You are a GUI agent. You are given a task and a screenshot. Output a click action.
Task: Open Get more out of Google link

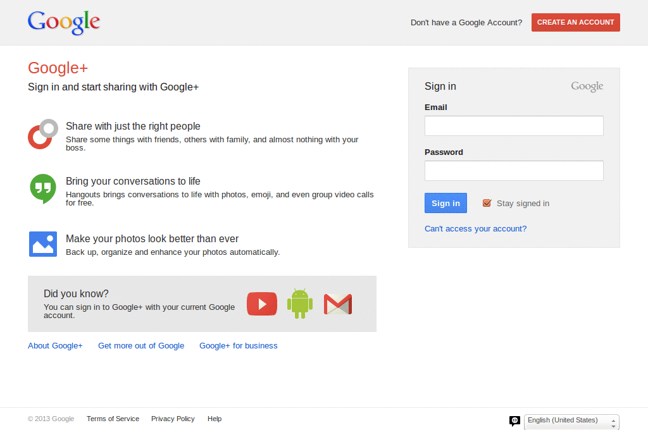[x=141, y=346]
